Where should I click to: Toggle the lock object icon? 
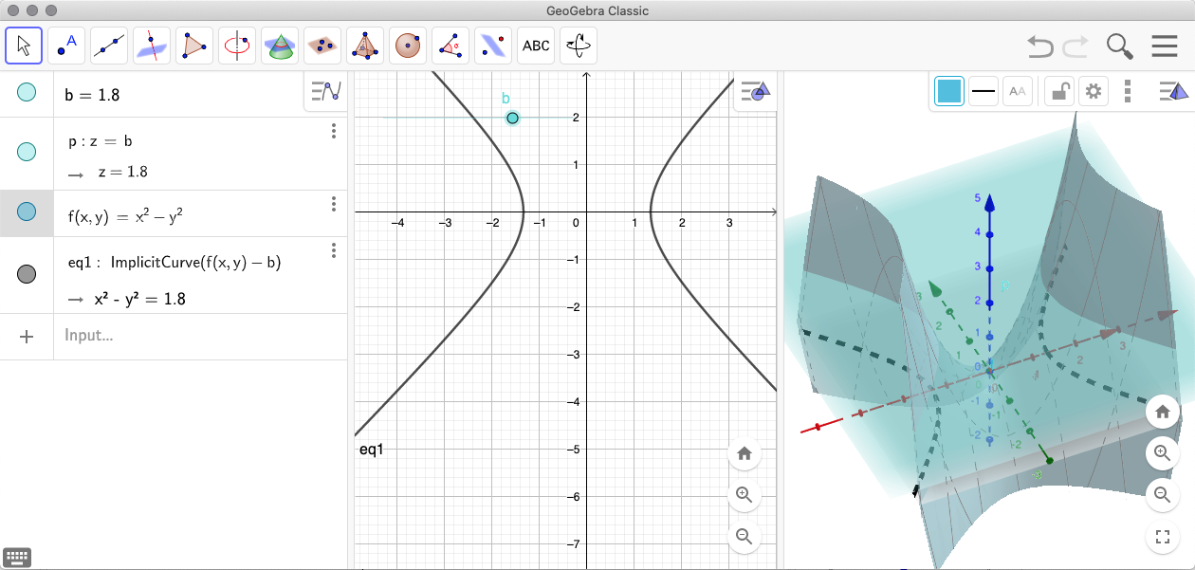(x=1059, y=91)
